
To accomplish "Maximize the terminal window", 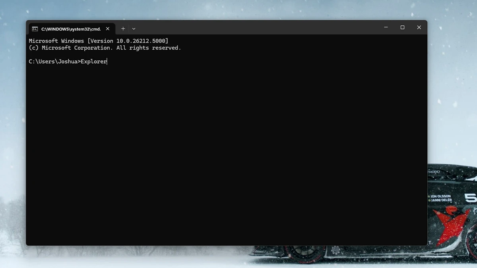I will 402,27.
